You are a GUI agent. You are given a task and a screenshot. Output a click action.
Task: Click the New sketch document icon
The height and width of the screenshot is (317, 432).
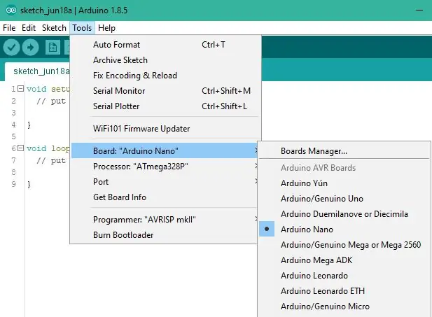pyautogui.click(x=53, y=48)
